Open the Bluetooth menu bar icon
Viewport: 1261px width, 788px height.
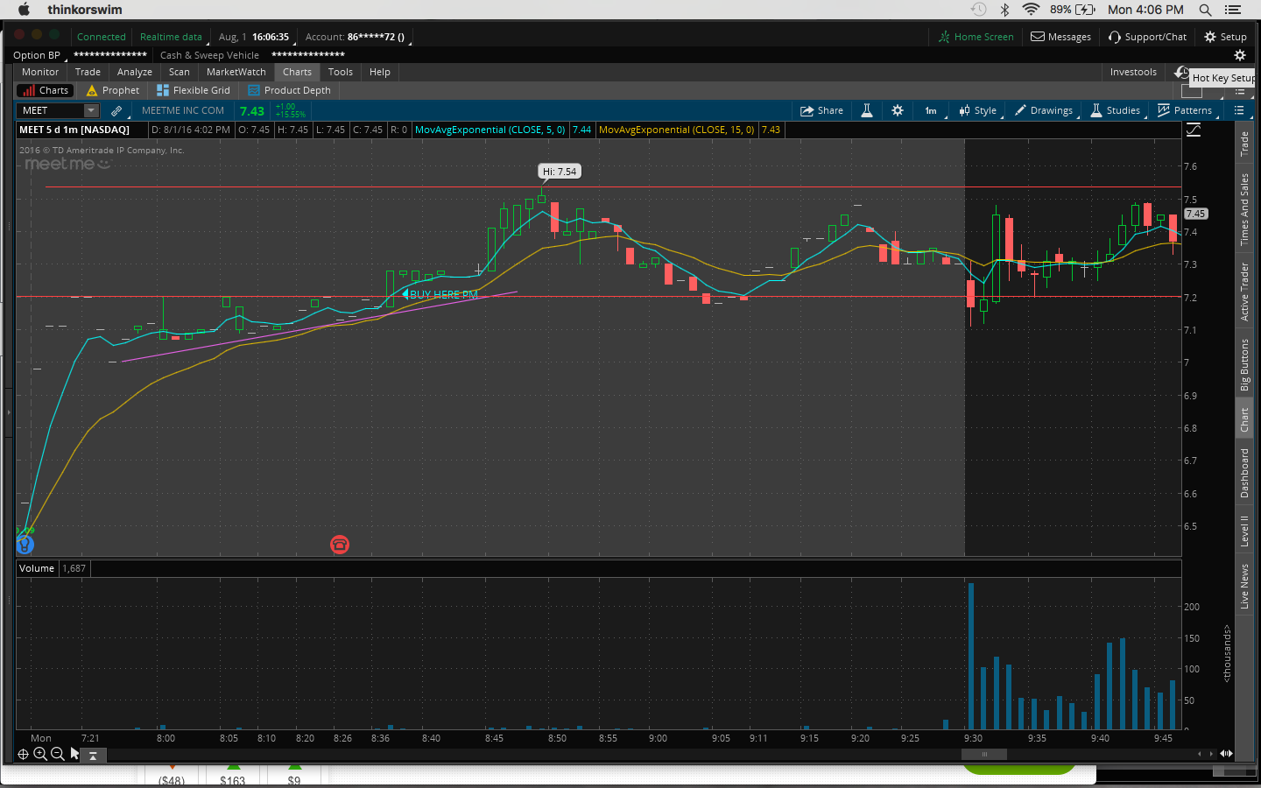1005,10
